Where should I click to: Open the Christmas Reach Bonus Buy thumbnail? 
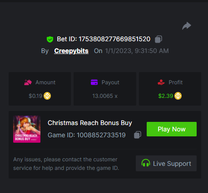pos(27,129)
